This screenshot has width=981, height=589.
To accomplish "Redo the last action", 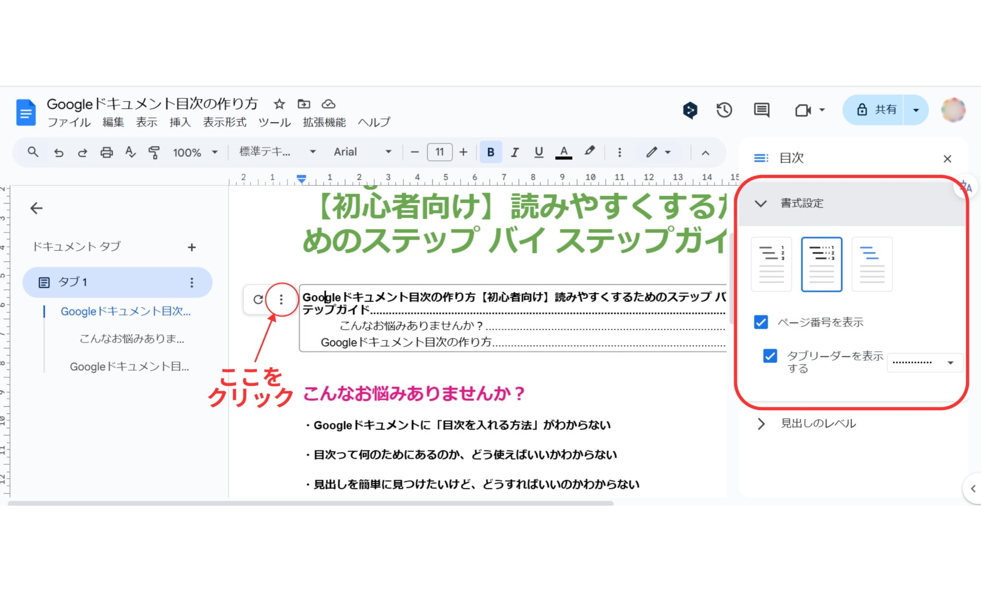I will point(82,152).
